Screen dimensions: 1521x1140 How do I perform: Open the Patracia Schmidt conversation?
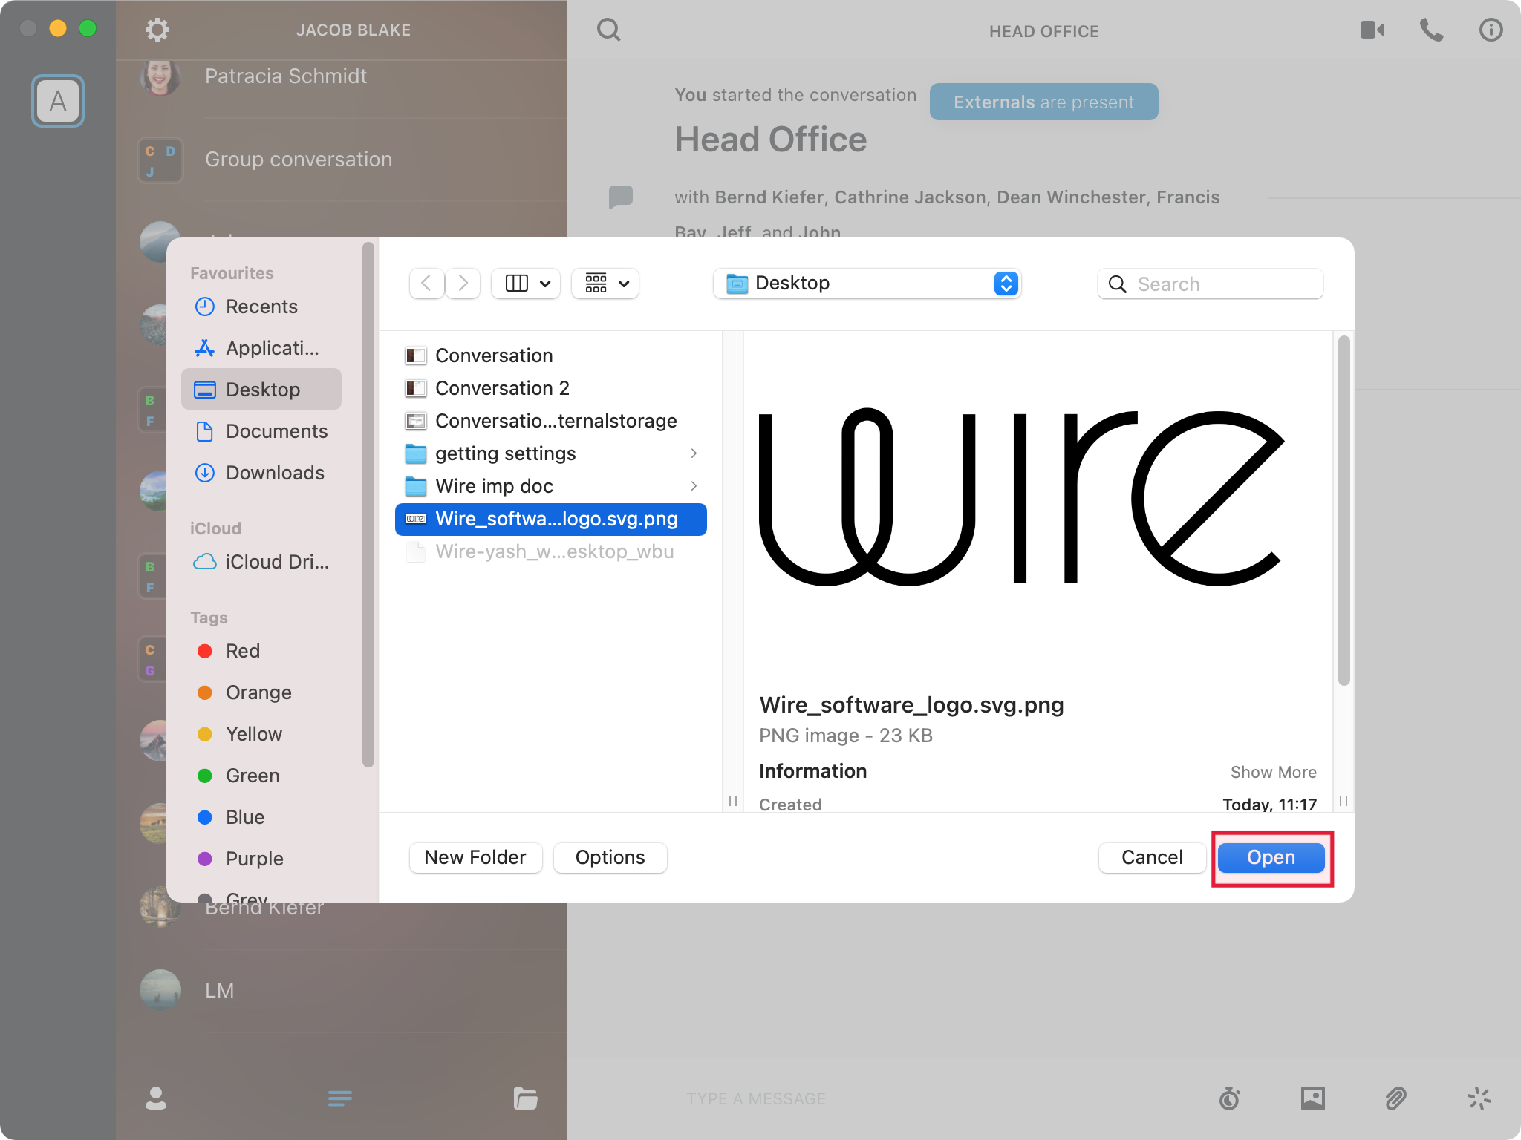pyautogui.click(x=342, y=76)
